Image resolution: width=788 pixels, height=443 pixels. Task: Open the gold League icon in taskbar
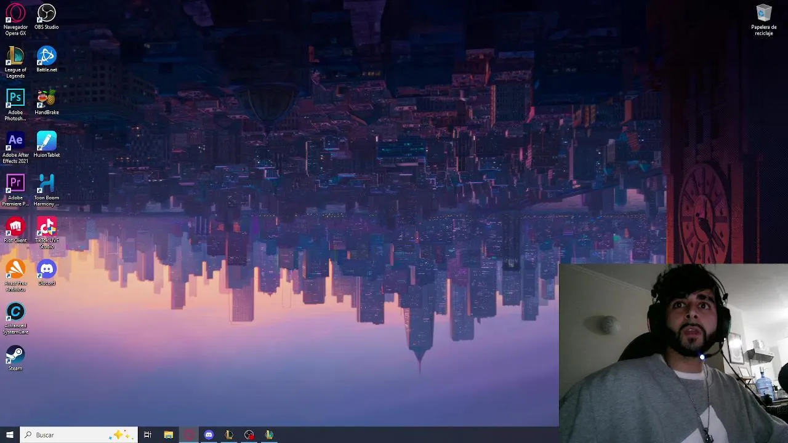[x=229, y=435]
